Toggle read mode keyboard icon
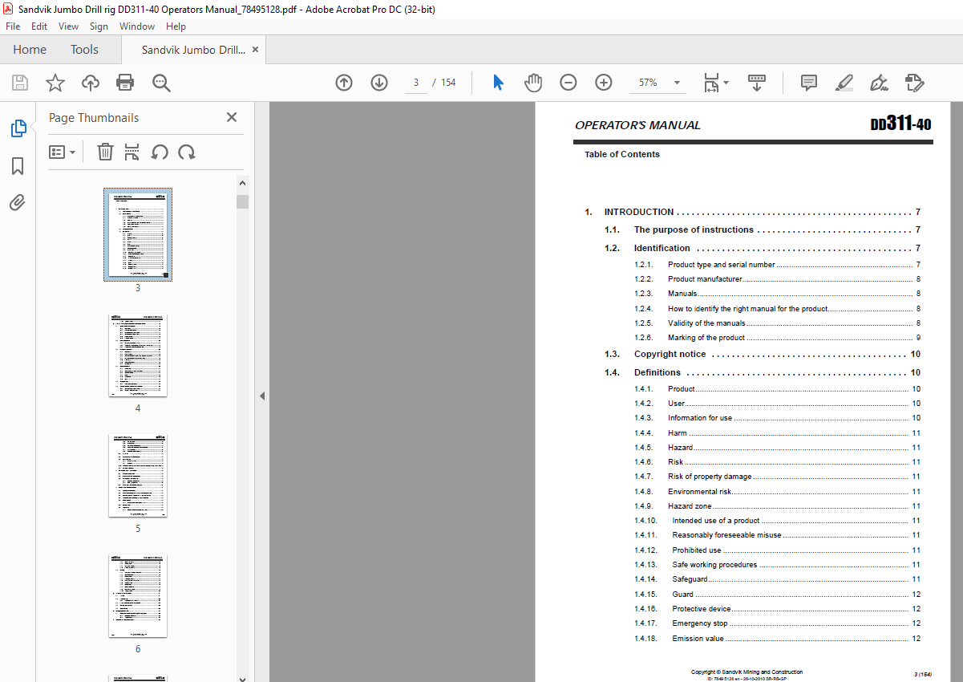 pos(757,83)
